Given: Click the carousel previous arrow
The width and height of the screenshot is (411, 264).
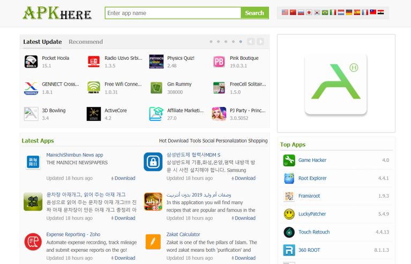Looking at the screenshot, I should (x=251, y=42).
